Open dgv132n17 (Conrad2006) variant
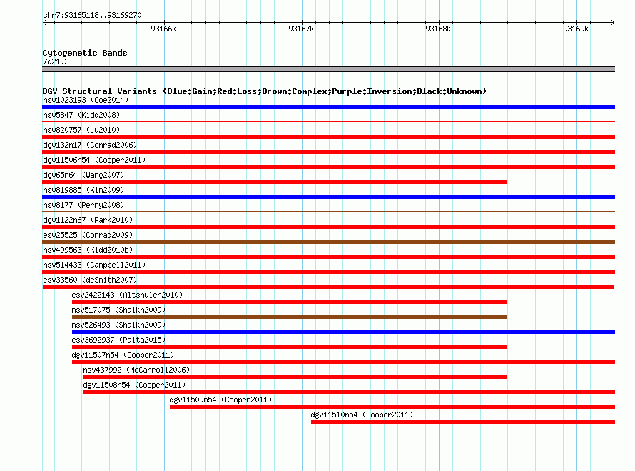This screenshot has width=635, height=471. click(90, 145)
